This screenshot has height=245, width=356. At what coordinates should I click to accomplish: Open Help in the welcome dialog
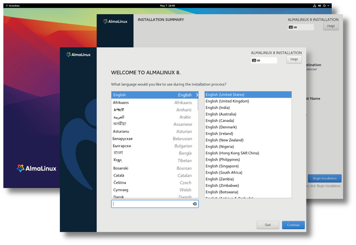pyautogui.click(x=294, y=59)
